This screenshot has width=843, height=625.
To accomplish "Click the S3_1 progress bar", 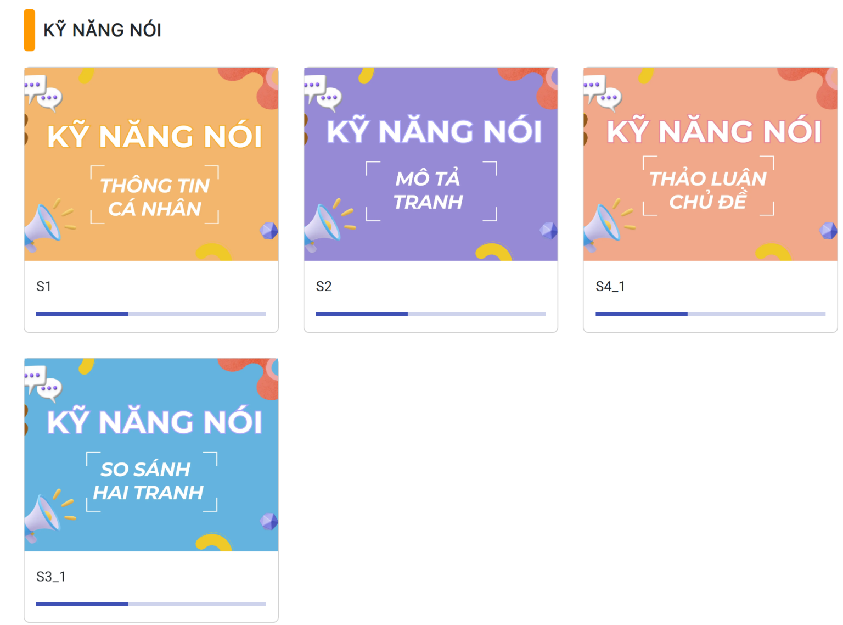I will click(x=151, y=604).
